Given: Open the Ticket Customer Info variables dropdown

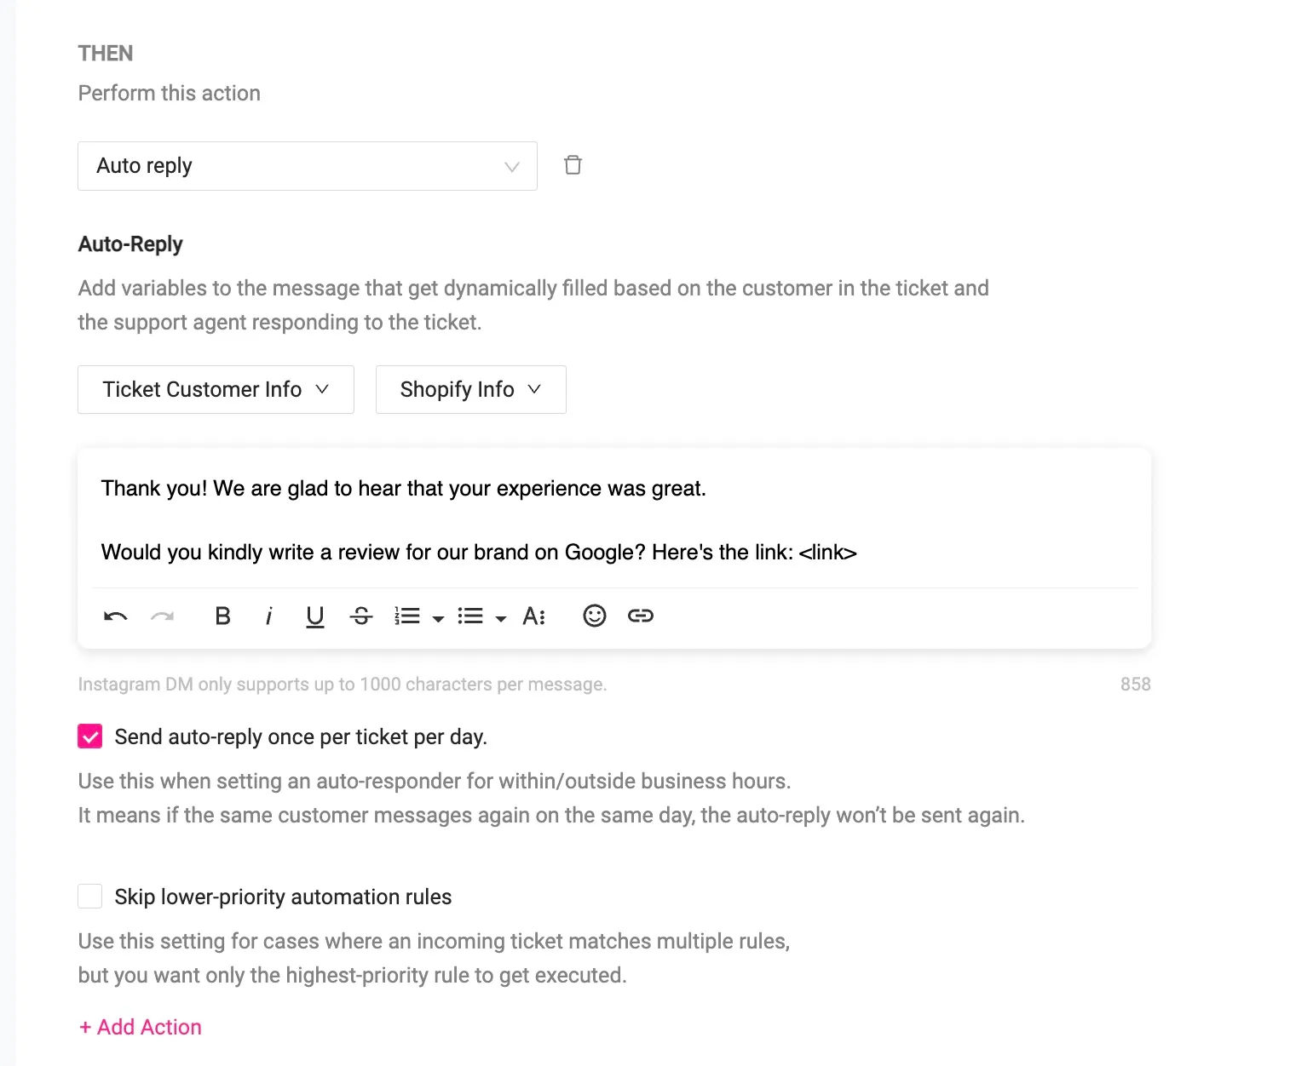Looking at the screenshot, I should [x=215, y=389].
